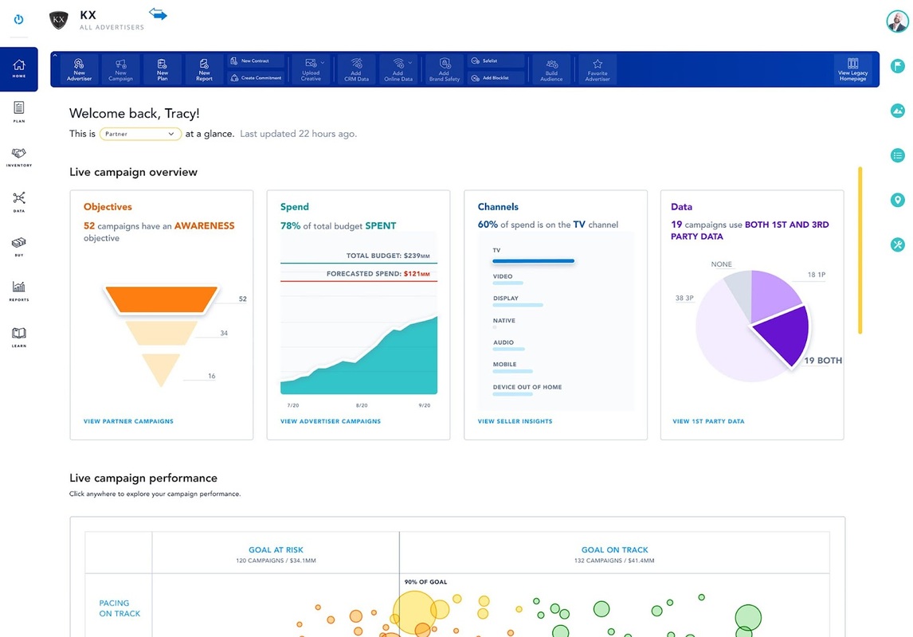Switch advertiser using the blue arrows icon

point(159,14)
